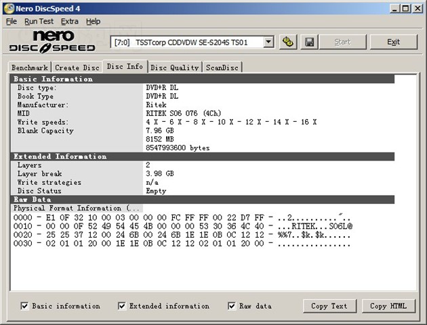Switch to the Create Disc tab
Screen dimensions: 427x325
click(x=77, y=68)
